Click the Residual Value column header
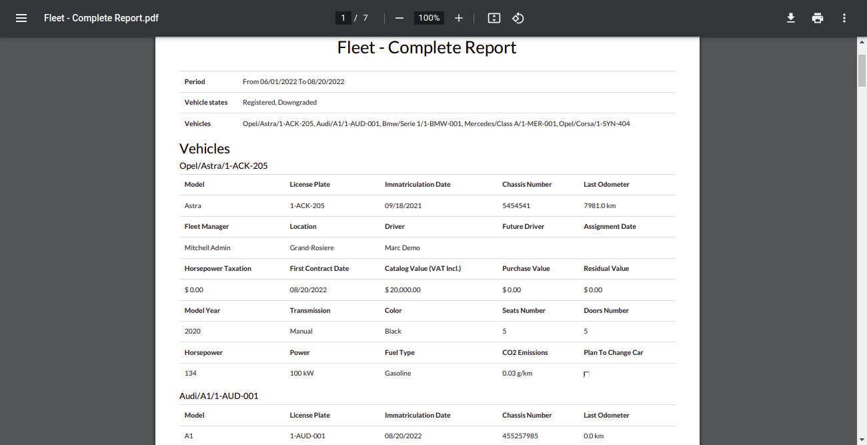 607,268
